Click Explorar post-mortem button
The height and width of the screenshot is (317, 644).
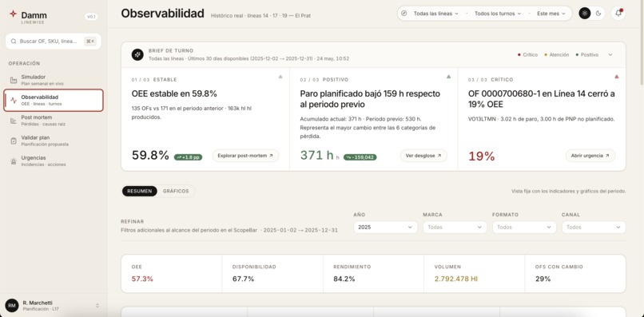pos(245,156)
